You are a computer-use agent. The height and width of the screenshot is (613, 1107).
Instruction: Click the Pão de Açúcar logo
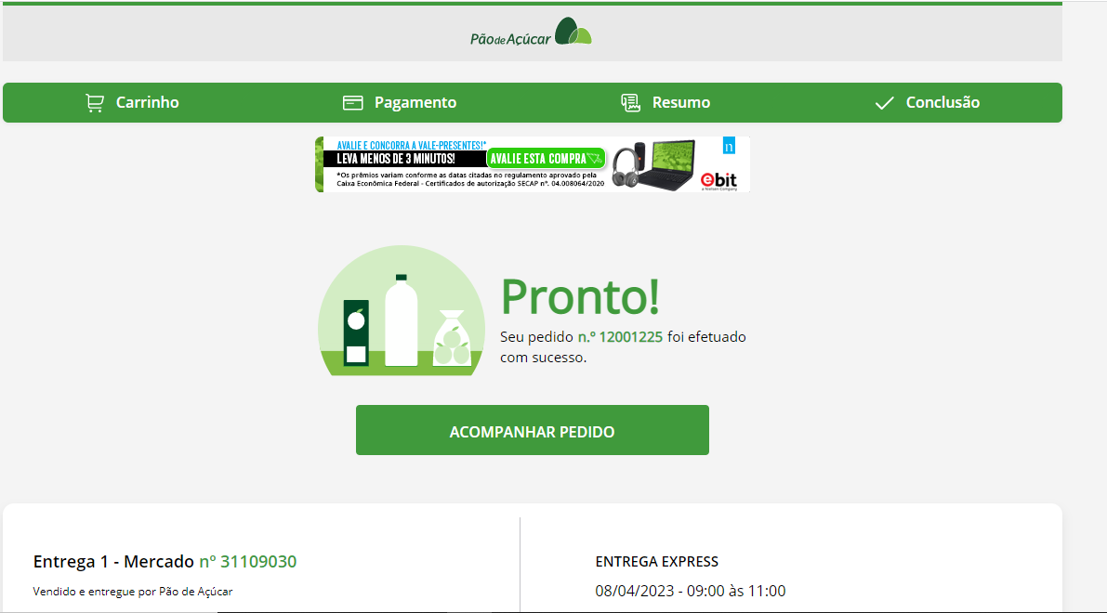click(531, 32)
